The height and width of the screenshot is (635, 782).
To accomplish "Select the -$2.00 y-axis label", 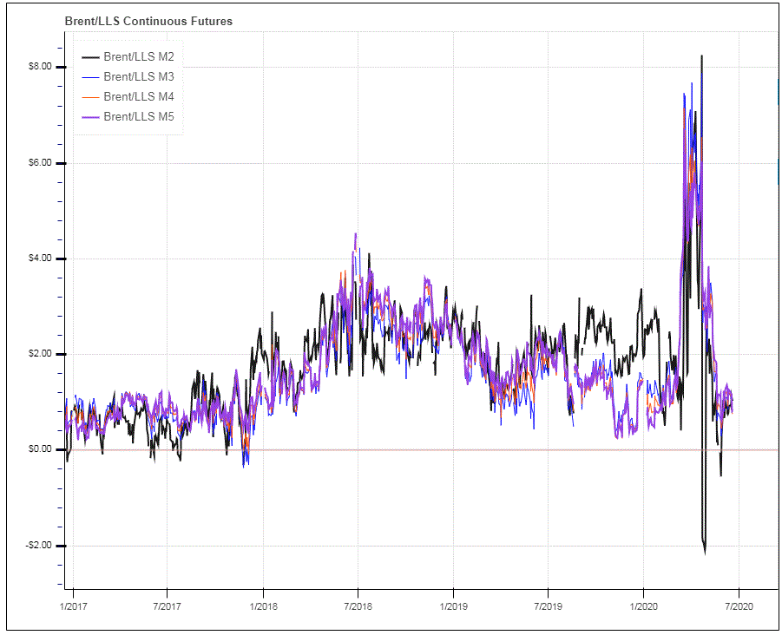I will click(39, 546).
